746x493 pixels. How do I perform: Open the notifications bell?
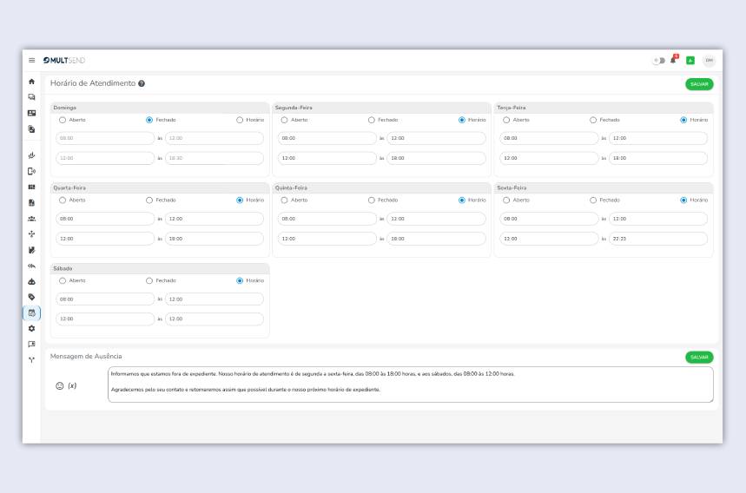(x=673, y=60)
